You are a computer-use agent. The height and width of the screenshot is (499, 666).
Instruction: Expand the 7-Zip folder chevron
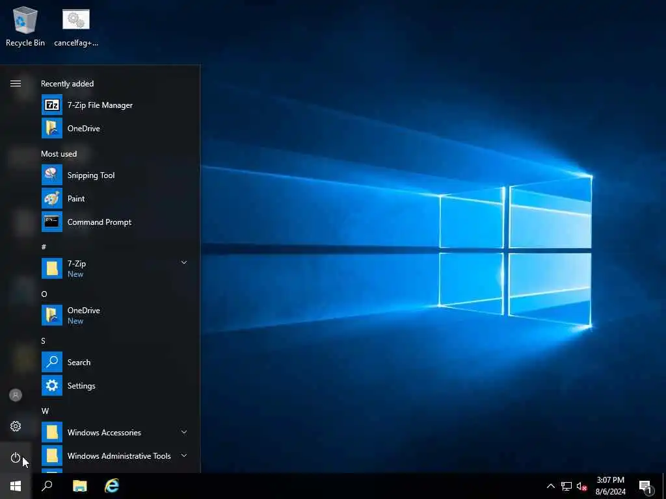(x=184, y=262)
